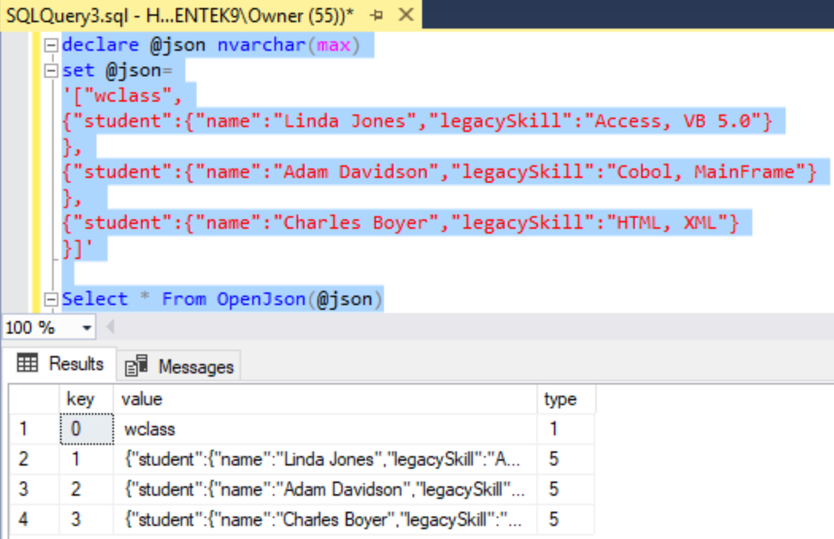Select the Results tab
Viewport: 834px width, 539px height.
[x=76, y=364]
